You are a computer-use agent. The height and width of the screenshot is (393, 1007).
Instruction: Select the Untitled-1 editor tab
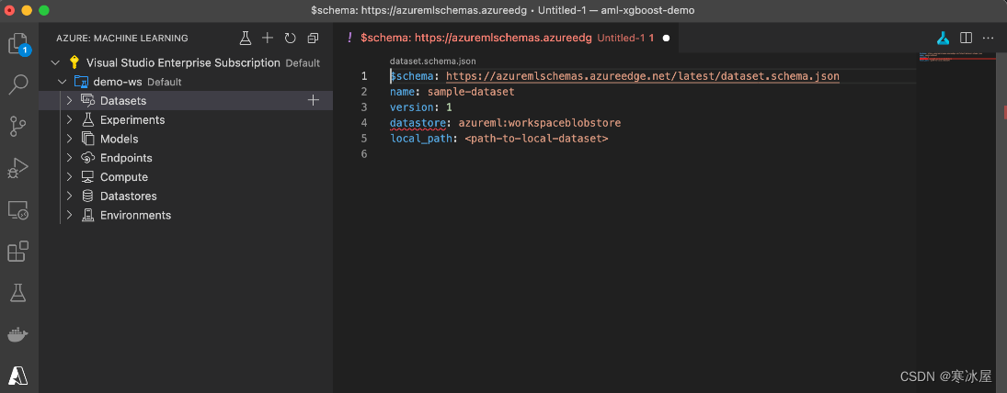coord(508,38)
